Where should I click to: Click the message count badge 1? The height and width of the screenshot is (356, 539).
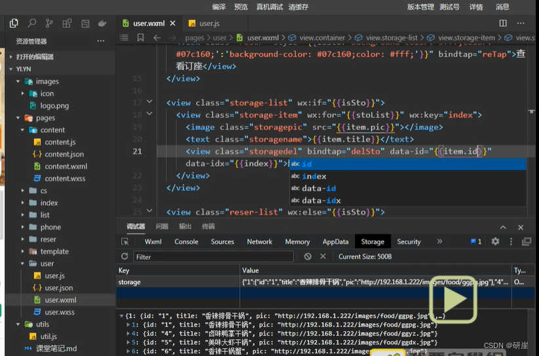pos(476,241)
